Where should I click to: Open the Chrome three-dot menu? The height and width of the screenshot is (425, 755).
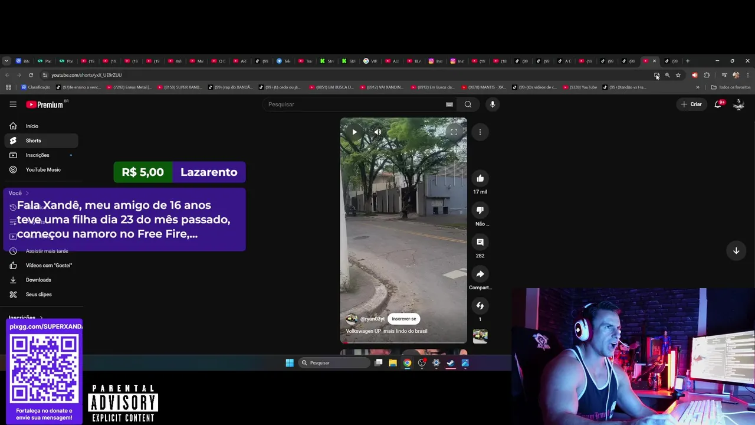click(x=747, y=75)
